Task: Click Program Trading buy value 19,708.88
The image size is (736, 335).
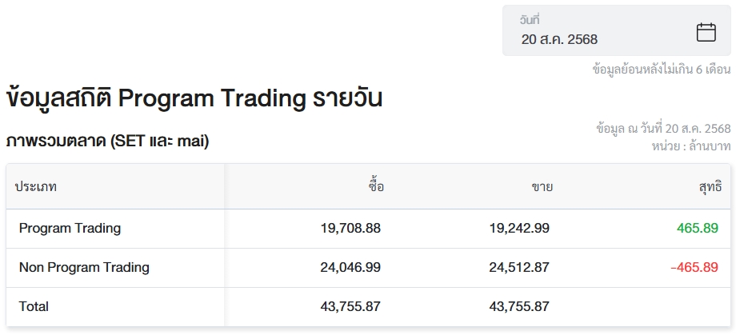Action: (x=350, y=229)
